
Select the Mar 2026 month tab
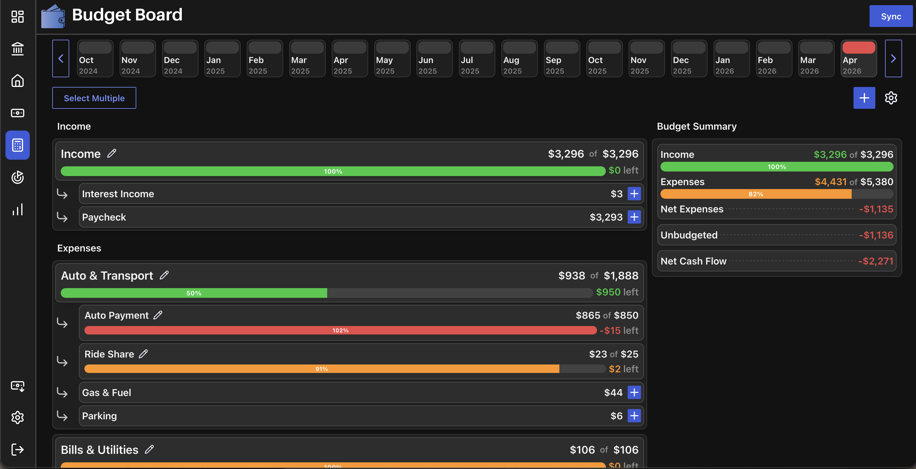tap(816, 58)
